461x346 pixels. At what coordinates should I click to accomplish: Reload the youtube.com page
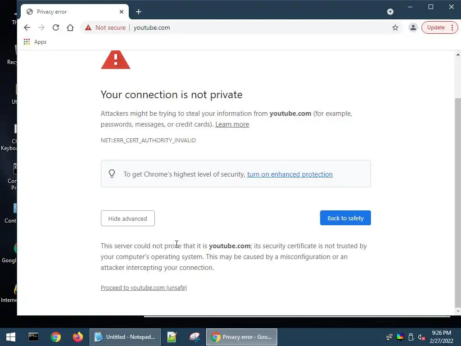pos(55,27)
